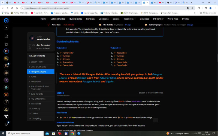The image size is (218, 136).
Task: Click author's Twitch icon
Action: click(x=30, y=45)
